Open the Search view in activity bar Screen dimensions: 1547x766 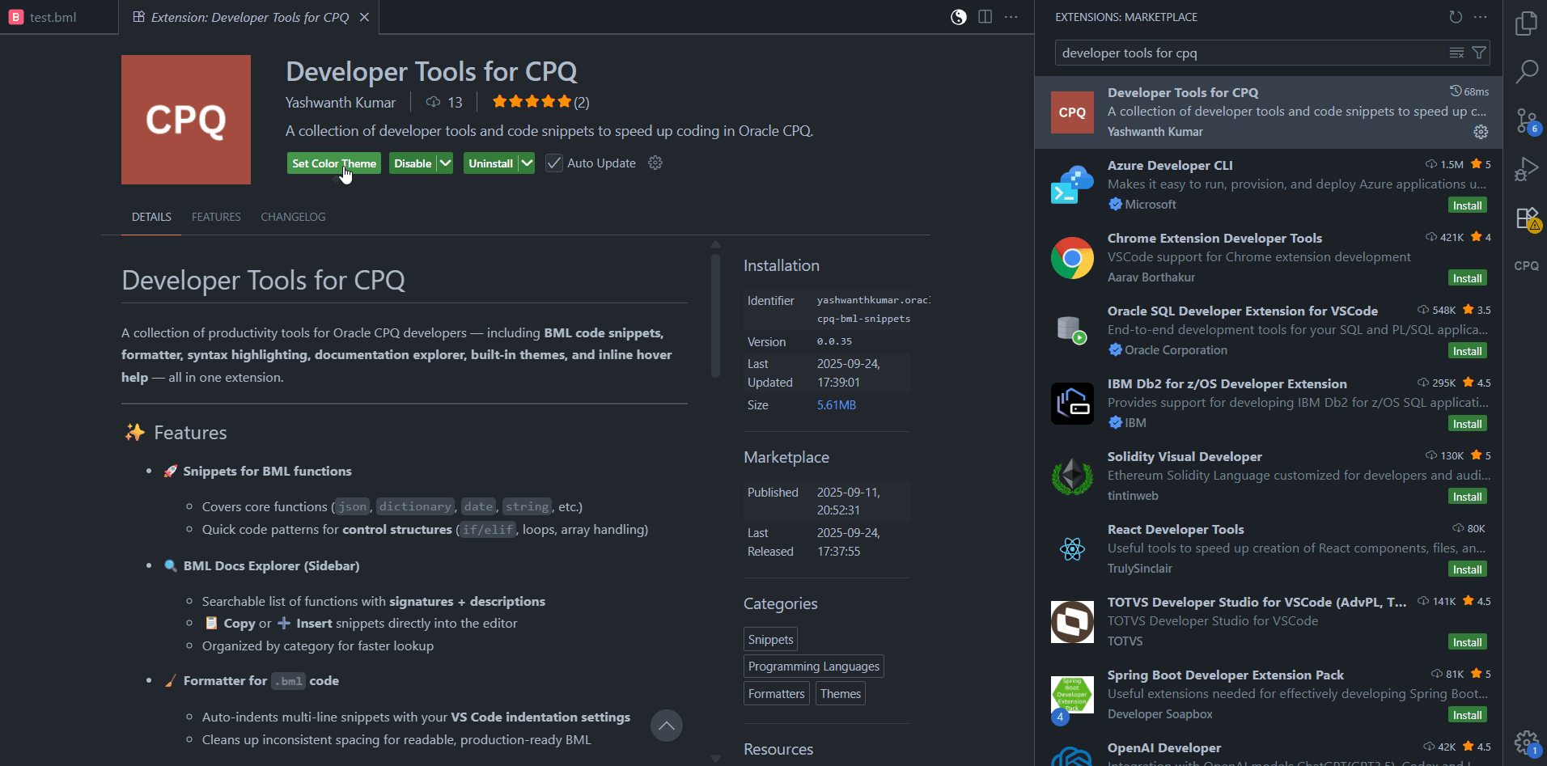[x=1526, y=72]
